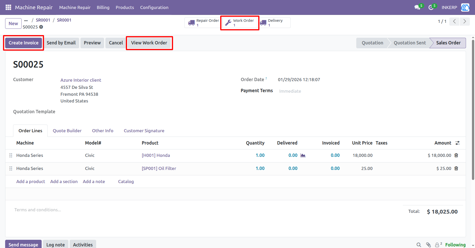Toggle Following status for this record
The image size is (475, 248).
pyautogui.click(x=455, y=245)
